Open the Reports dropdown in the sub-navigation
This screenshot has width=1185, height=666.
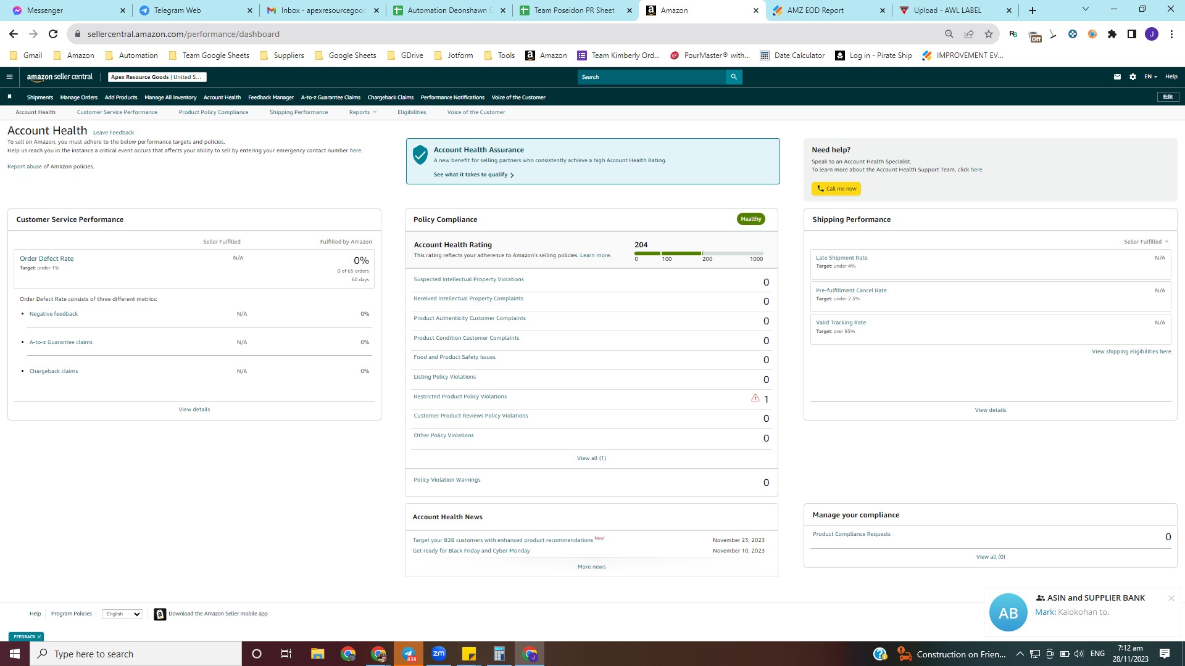click(362, 112)
